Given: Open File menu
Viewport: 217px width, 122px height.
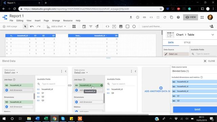Looking at the screenshot, I should tap(11, 21).
